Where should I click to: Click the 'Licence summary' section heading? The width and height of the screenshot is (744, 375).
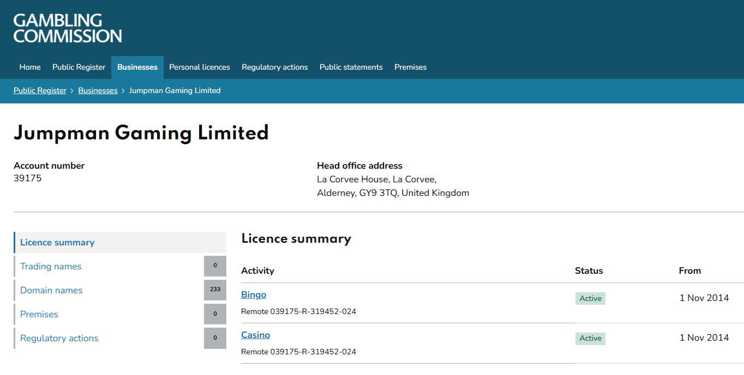[x=296, y=239]
